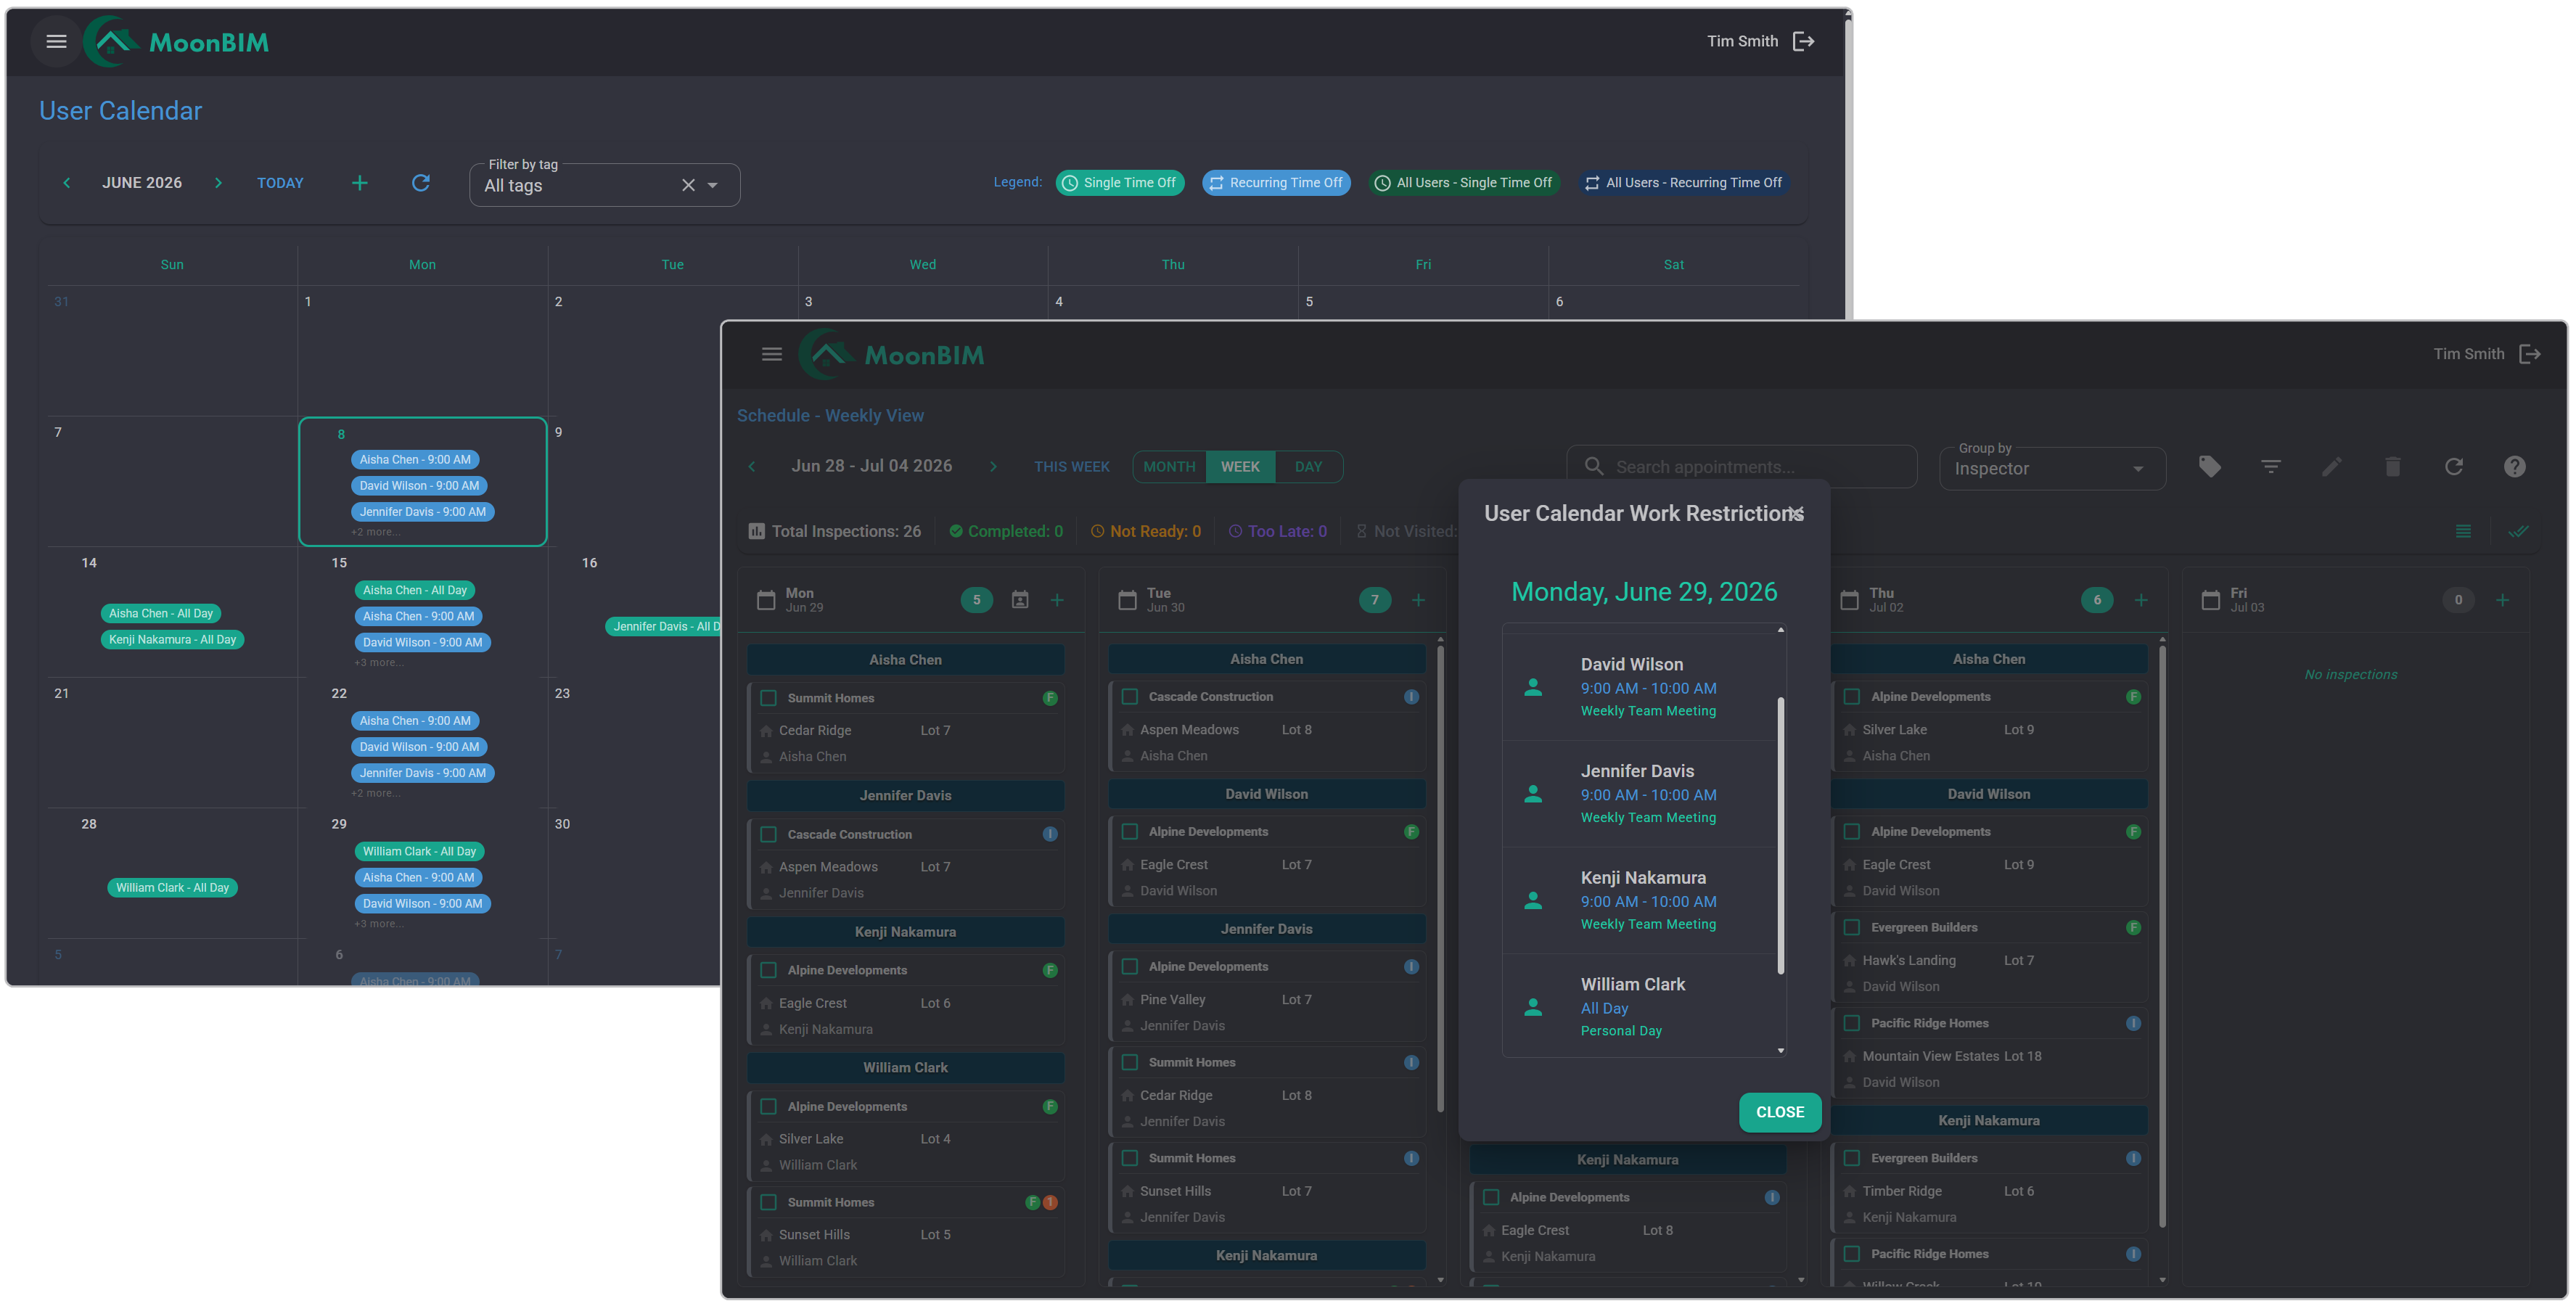
Task: Select Recurring Time Off legend chip
Action: (x=1276, y=183)
